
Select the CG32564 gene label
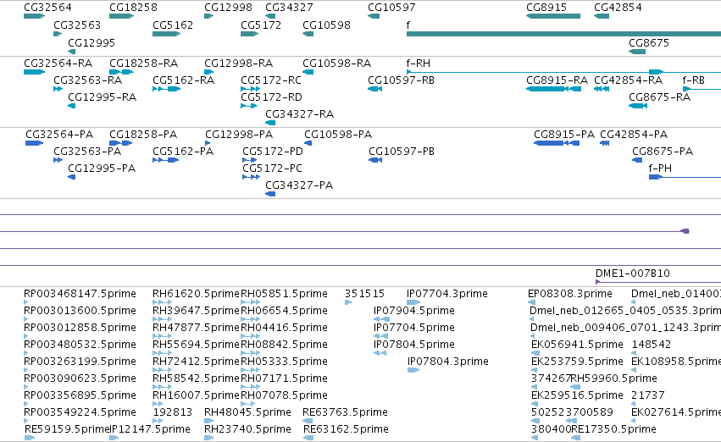click(x=47, y=8)
